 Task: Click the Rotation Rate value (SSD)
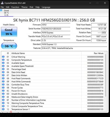99,33
